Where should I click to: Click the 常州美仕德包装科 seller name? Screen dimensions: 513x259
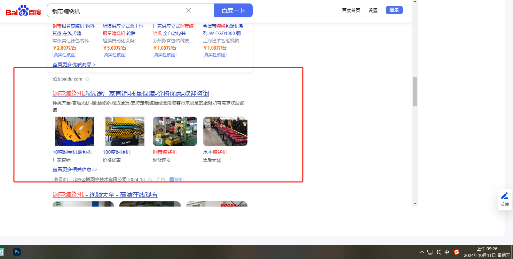[73, 41]
